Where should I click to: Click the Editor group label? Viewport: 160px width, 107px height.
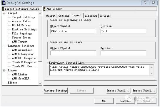pyautogui.click(x=12, y=83)
